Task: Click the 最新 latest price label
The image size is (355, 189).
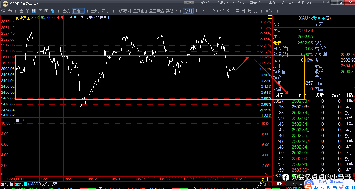Action: [x=277, y=43]
